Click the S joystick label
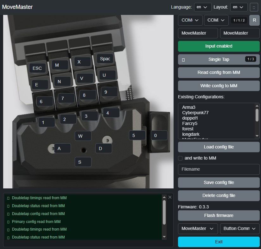The width and height of the screenshot is (261, 249). (x=83, y=162)
